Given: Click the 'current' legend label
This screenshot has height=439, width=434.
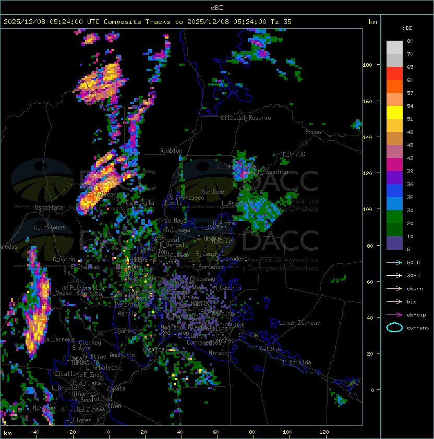Looking at the screenshot, I should (x=418, y=328).
